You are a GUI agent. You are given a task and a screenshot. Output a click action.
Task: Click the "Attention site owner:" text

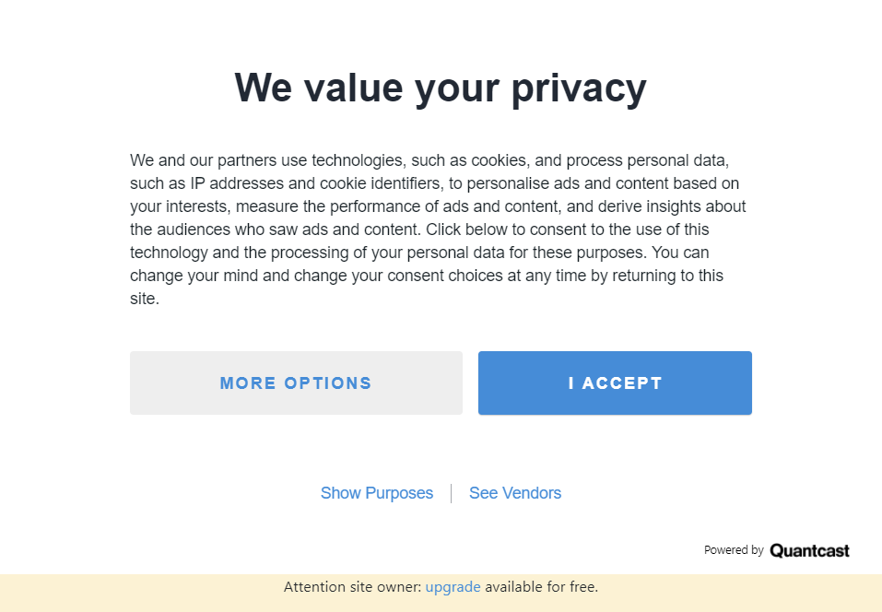352,586
